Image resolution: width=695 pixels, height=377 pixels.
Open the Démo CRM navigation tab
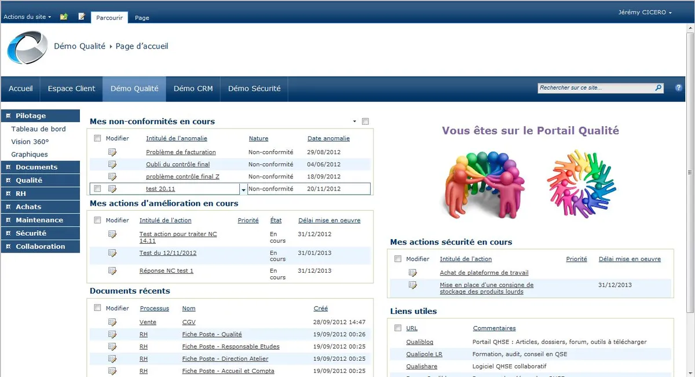pos(193,89)
